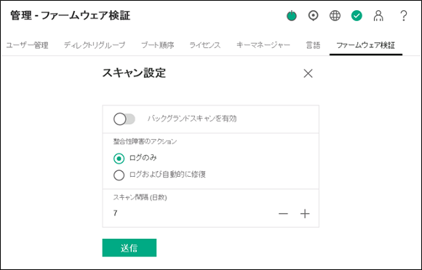The image size is (422, 270).
Task: Close the スキャン設定 panel with X
Action: point(308,74)
